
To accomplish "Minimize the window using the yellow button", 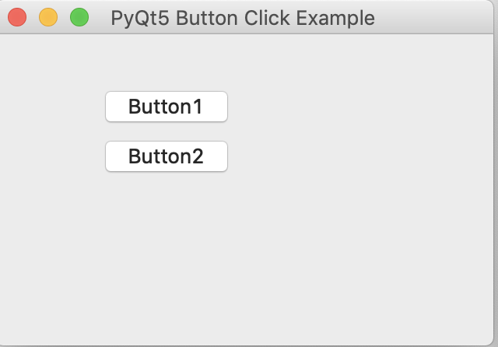I will coord(48,17).
